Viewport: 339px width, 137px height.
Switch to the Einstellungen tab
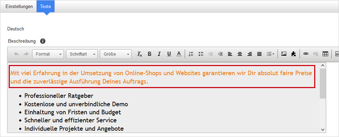coord(19,7)
